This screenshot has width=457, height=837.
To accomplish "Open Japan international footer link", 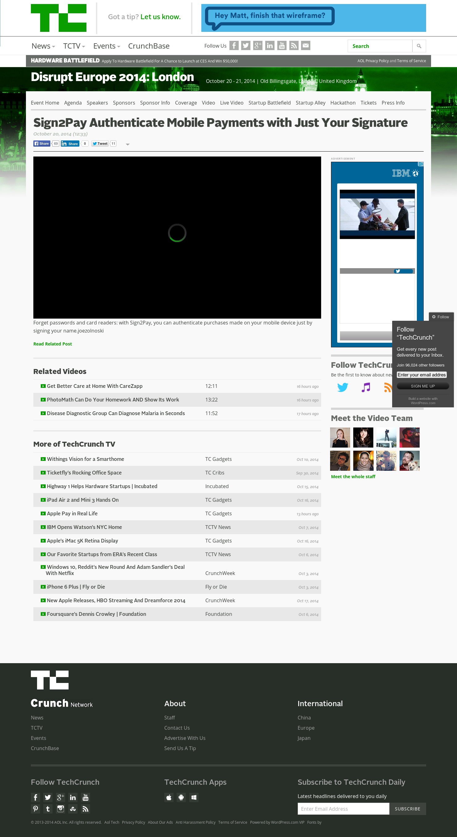I will click(x=304, y=738).
